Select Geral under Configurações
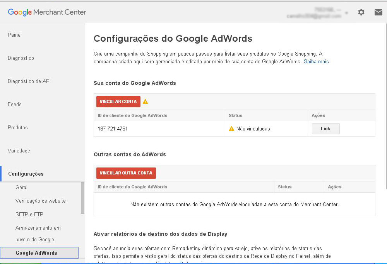The width and height of the screenshot is (387, 264). pyautogui.click(x=21, y=187)
